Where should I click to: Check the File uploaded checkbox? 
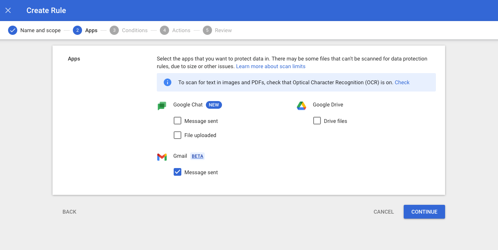point(178,135)
